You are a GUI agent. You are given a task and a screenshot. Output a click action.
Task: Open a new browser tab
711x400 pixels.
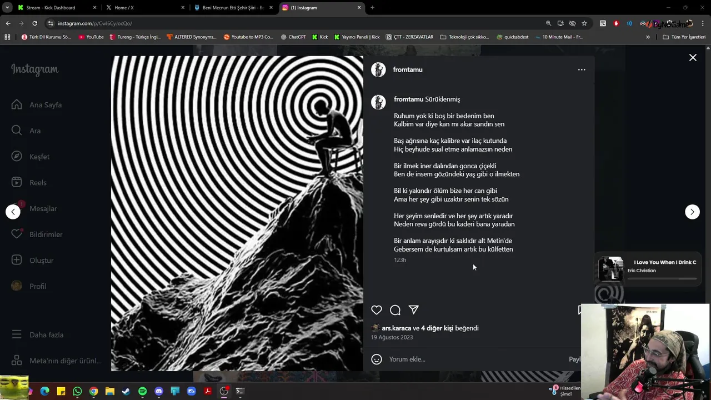(x=372, y=8)
